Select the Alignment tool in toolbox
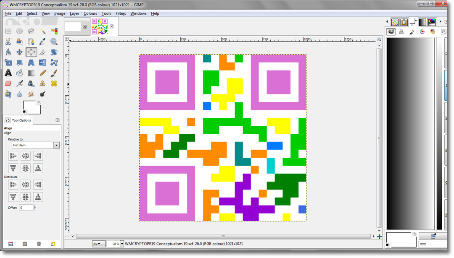The image size is (454, 258). (x=31, y=52)
